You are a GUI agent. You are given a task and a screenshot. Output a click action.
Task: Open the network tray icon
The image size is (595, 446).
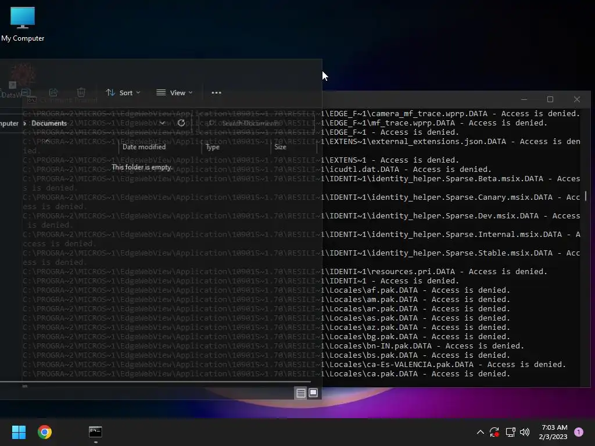tap(510, 432)
